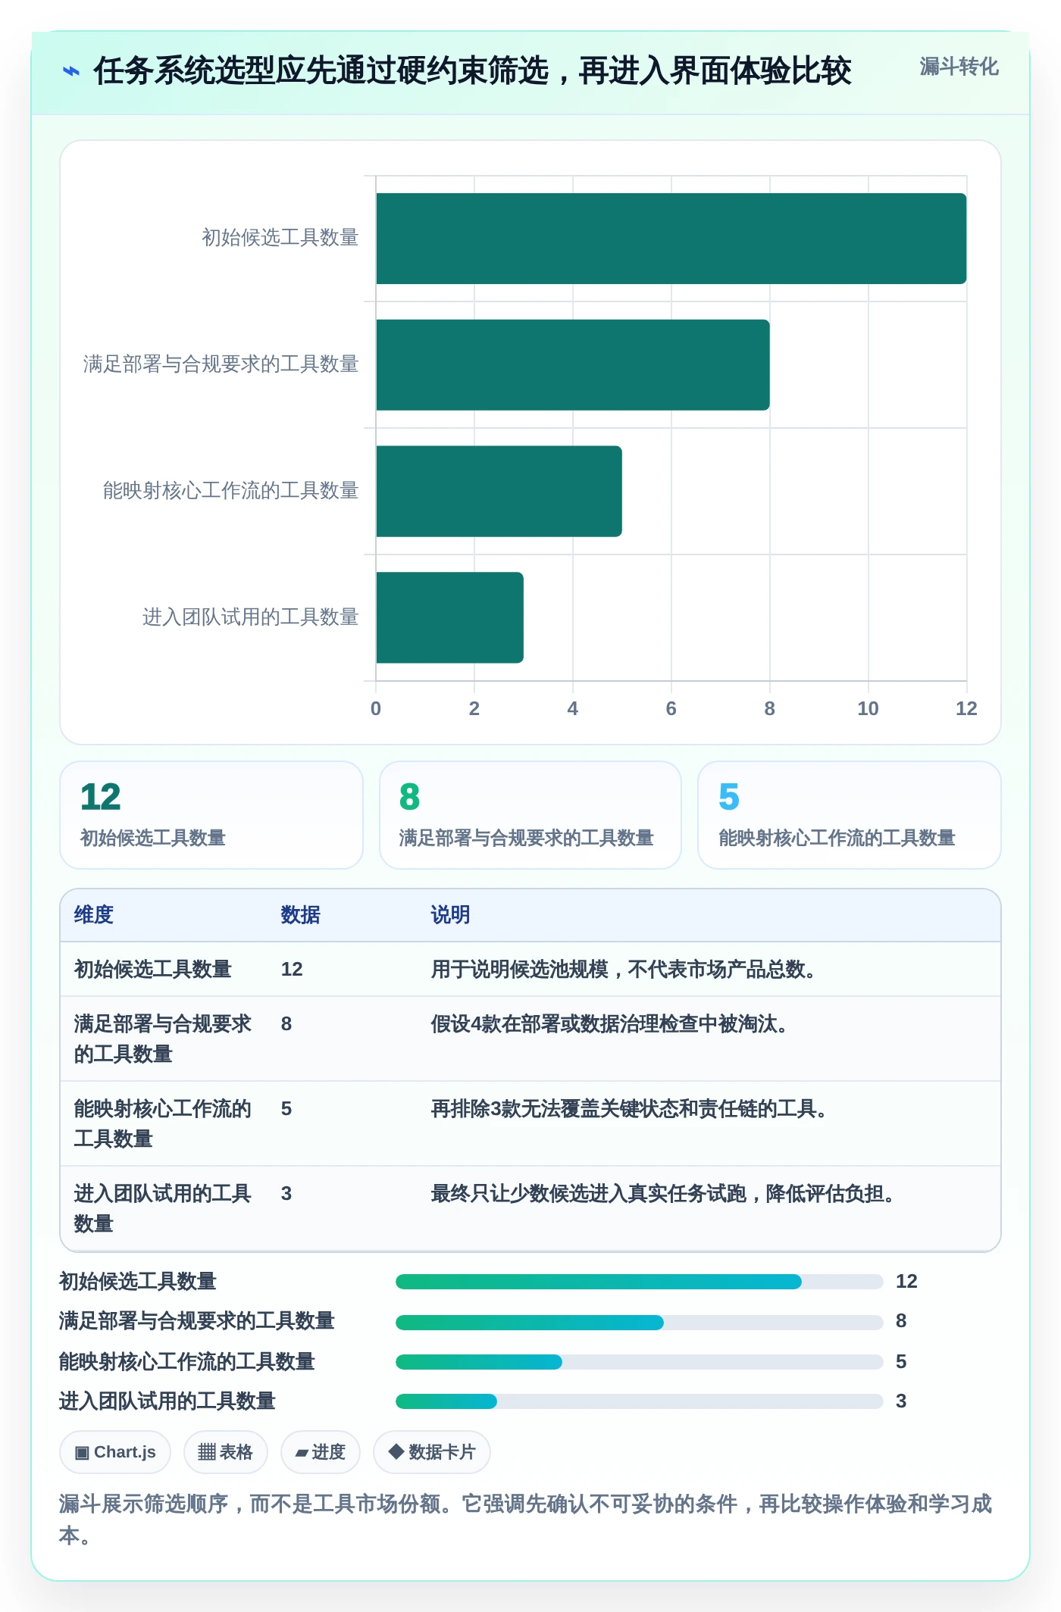Click the 满足部署与合规要求的工具数量 chart bar
The image size is (1061, 1612).
point(573,365)
